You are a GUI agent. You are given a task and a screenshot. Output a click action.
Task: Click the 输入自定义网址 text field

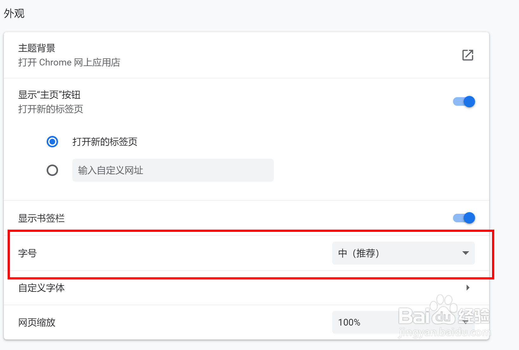tap(173, 170)
